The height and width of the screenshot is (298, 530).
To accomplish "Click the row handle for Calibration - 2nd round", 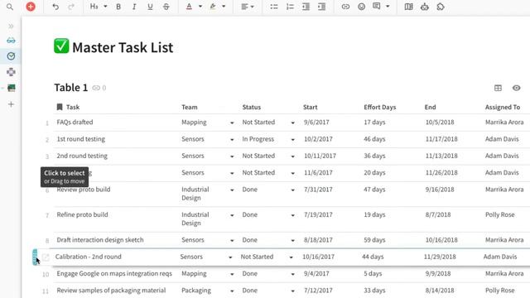I will click(x=35, y=257).
